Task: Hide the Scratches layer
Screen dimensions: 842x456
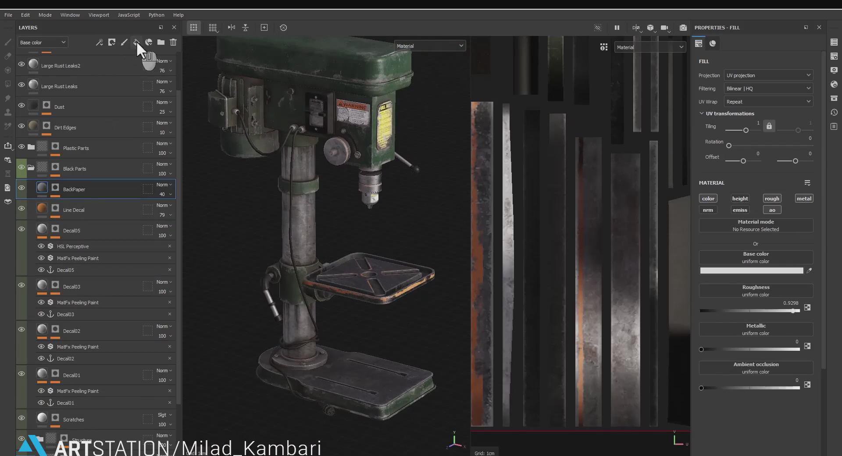Action: [21, 418]
